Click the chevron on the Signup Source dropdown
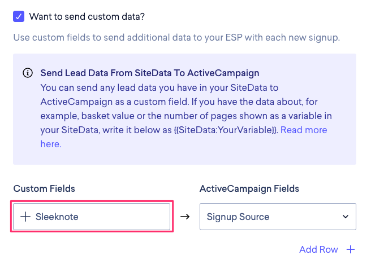The image size is (371, 264). tap(344, 217)
